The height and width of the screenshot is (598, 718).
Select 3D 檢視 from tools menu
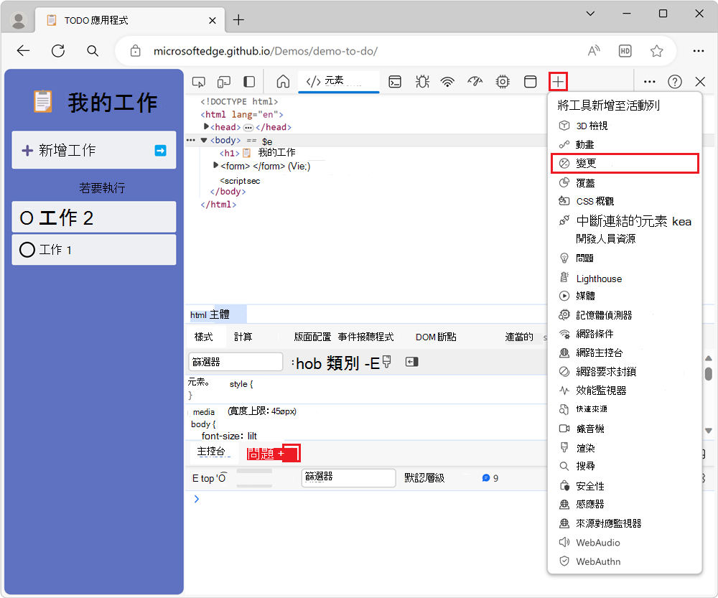coord(625,126)
